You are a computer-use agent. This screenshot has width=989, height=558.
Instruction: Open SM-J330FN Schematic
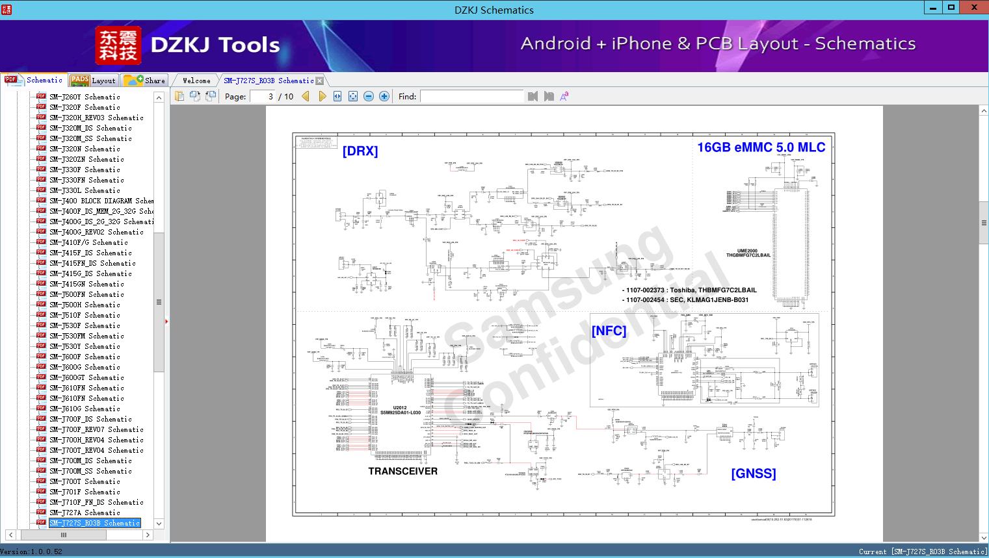coord(86,180)
